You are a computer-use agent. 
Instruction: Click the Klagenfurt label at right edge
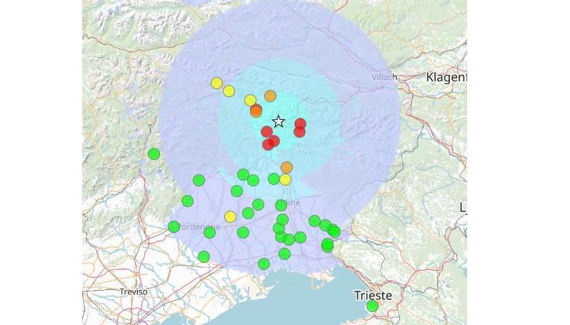point(446,76)
